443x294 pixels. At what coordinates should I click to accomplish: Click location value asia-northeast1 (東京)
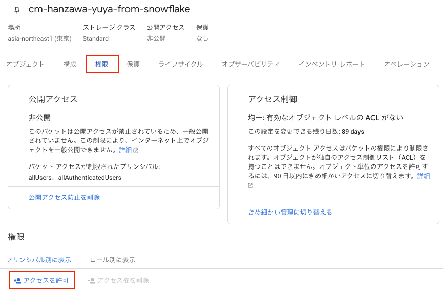pos(39,39)
